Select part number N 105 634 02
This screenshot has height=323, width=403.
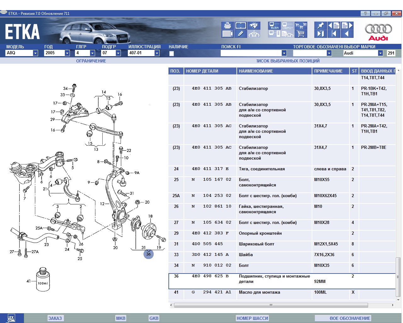(212, 222)
